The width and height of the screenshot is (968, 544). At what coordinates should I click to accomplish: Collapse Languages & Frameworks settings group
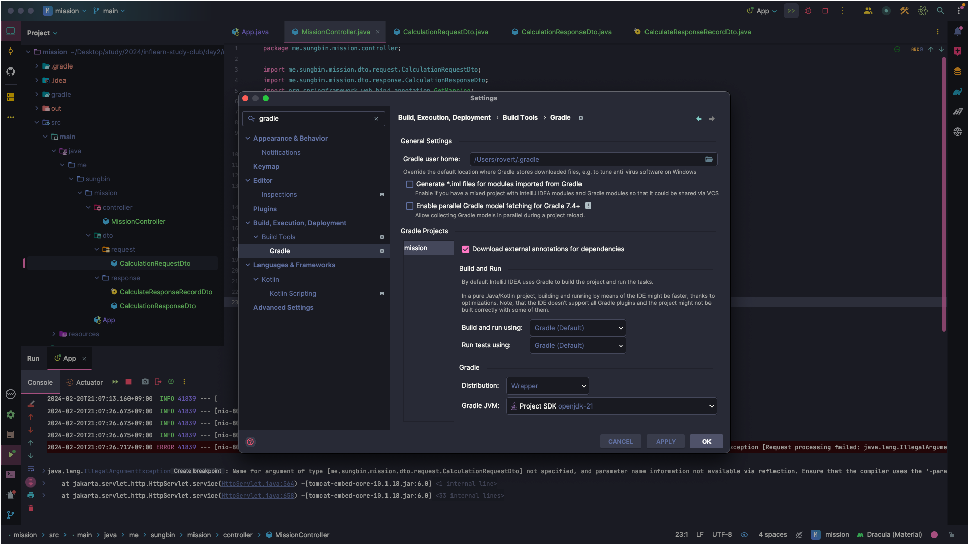(248, 265)
